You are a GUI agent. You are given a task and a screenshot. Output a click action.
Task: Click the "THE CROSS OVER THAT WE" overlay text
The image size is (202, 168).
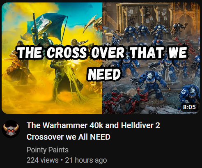[102, 53]
